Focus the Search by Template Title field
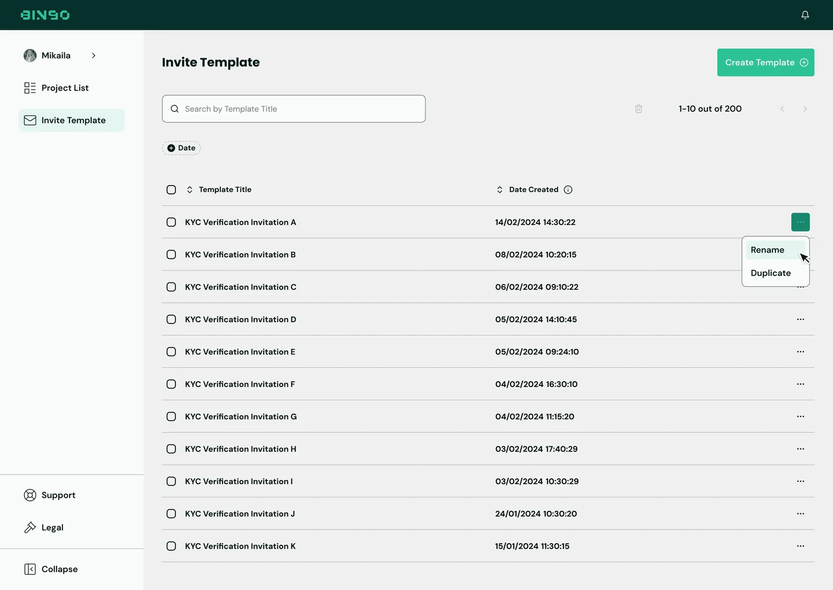 click(293, 109)
